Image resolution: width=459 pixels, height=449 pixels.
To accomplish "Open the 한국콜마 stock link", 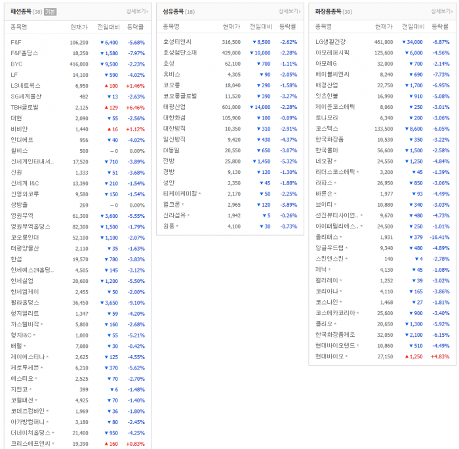I will [x=327, y=150].
